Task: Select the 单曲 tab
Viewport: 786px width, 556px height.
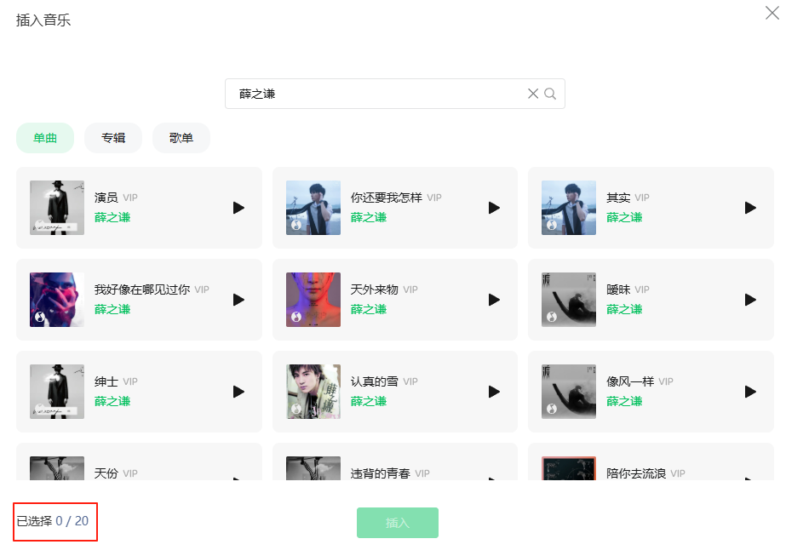Action: tap(45, 138)
